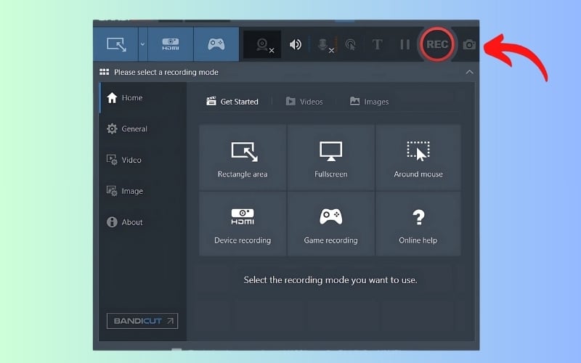Image resolution: width=581 pixels, height=363 pixels.
Task: Launch Bandicut from the bottom-left button
Action: (x=142, y=320)
